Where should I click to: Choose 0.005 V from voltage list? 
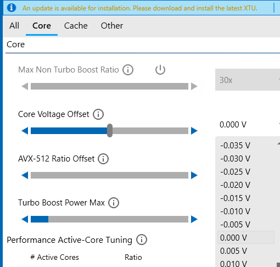pos(233,251)
